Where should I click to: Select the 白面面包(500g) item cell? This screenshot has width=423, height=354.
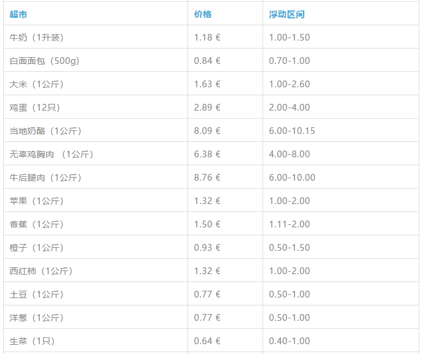point(95,60)
